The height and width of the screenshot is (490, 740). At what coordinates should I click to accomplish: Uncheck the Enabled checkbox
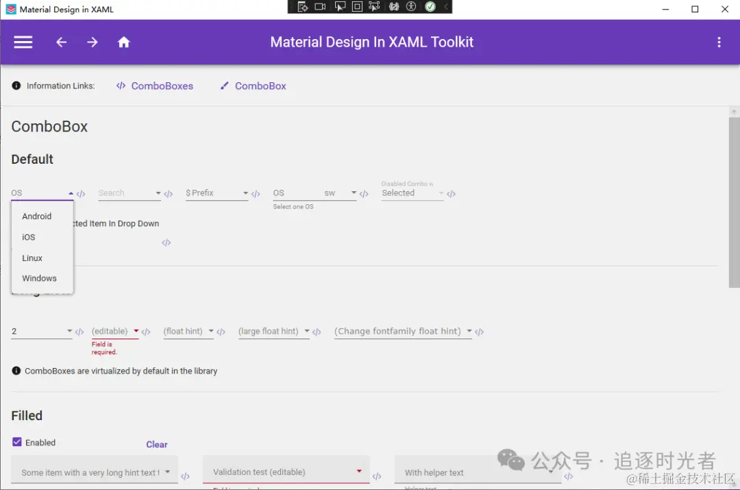(17, 442)
